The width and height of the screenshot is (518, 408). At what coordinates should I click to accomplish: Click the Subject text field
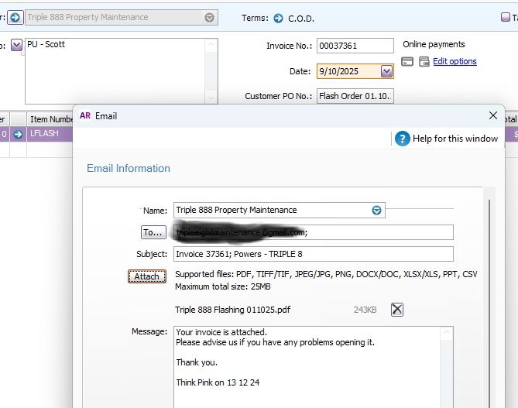tap(313, 254)
